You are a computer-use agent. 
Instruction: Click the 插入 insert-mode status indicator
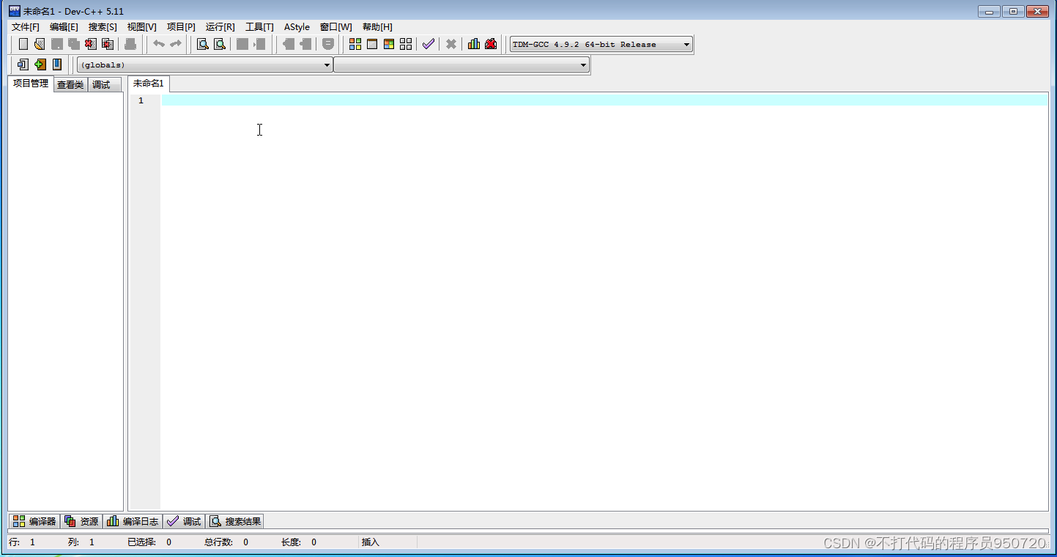[371, 542]
